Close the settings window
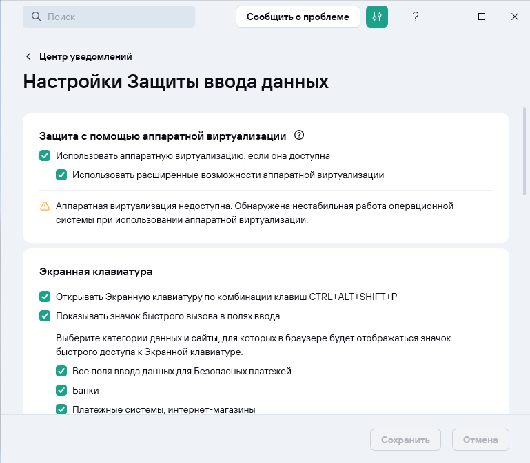The width and height of the screenshot is (530, 463). pyautogui.click(x=514, y=17)
